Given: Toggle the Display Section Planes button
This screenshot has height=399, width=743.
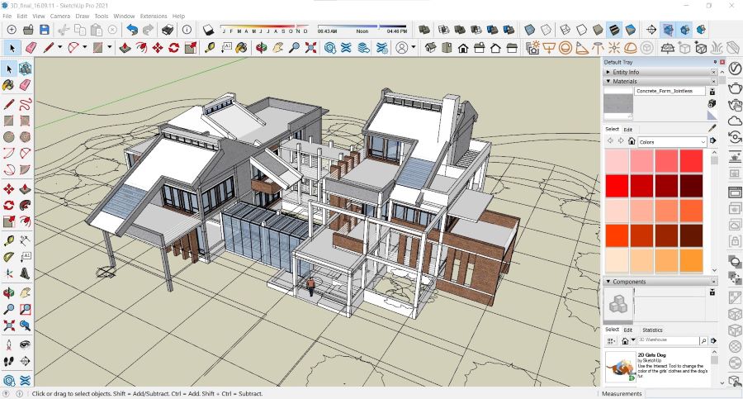Looking at the screenshot, I should click(668, 30).
